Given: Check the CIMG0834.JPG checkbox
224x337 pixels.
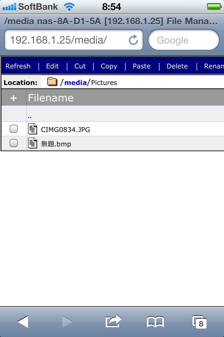Looking at the screenshot, I should 14,129.
